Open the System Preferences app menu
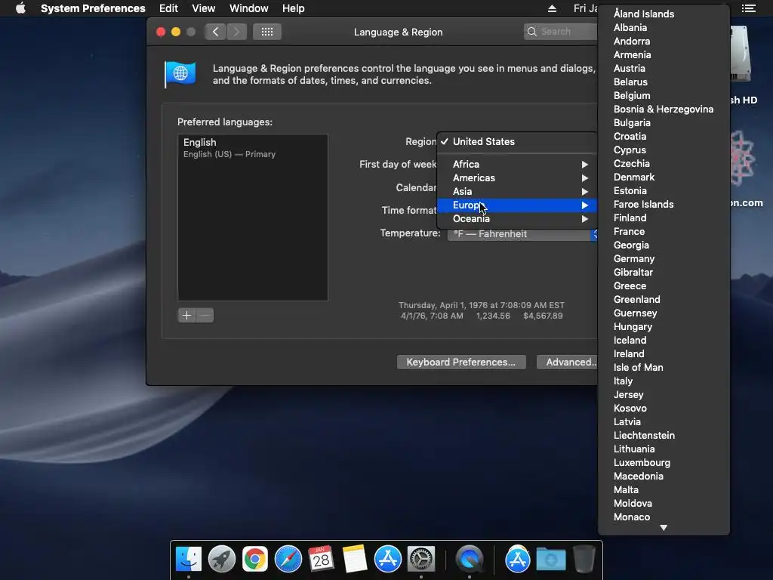Image resolution: width=773 pixels, height=580 pixels. click(x=93, y=8)
